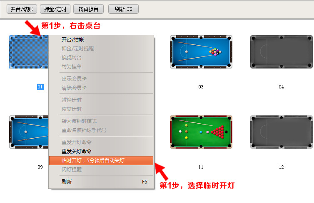Click the 开台/结账 toolbar button
Screen dimensions: 314x203
[22, 9]
